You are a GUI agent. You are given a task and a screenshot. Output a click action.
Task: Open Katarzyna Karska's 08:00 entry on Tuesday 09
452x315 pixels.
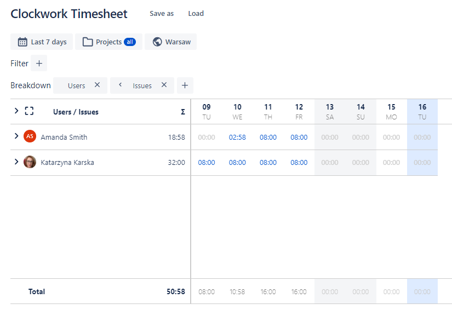point(207,163)
